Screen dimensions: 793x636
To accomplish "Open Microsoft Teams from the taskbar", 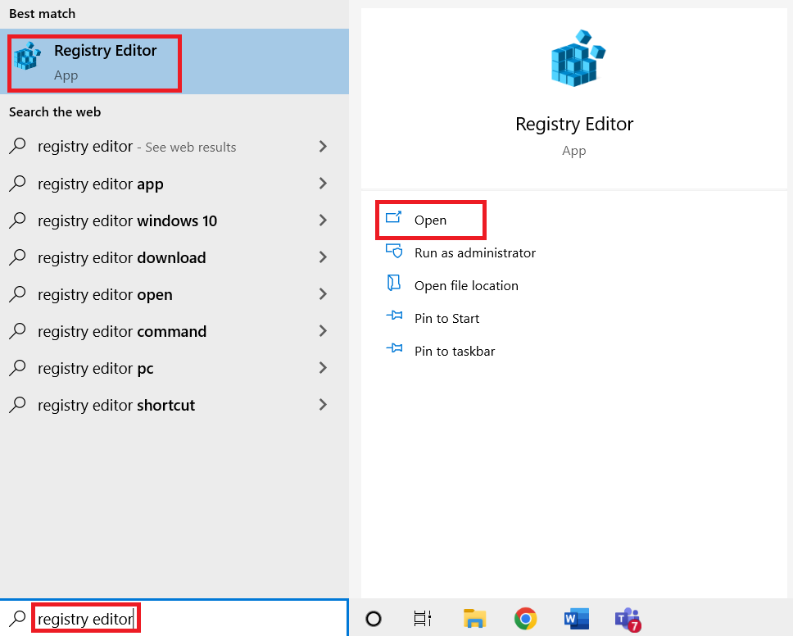I will coord(627,619).
